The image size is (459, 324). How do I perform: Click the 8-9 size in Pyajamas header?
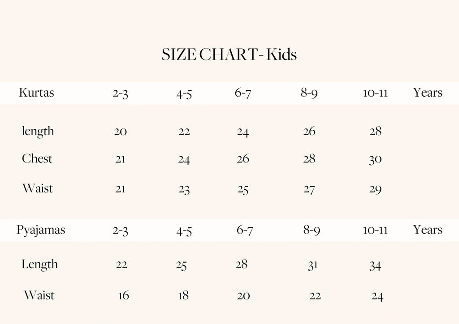click(x=312, y=230)
